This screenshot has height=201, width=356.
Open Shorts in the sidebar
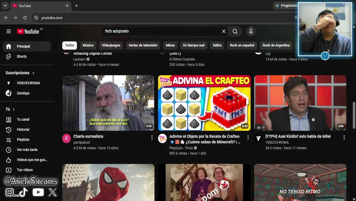[x=27, y=56]
